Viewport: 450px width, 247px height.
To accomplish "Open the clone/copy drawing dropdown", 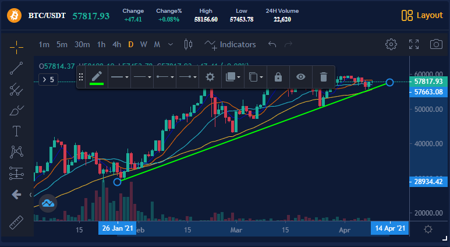I will [256, 77].
